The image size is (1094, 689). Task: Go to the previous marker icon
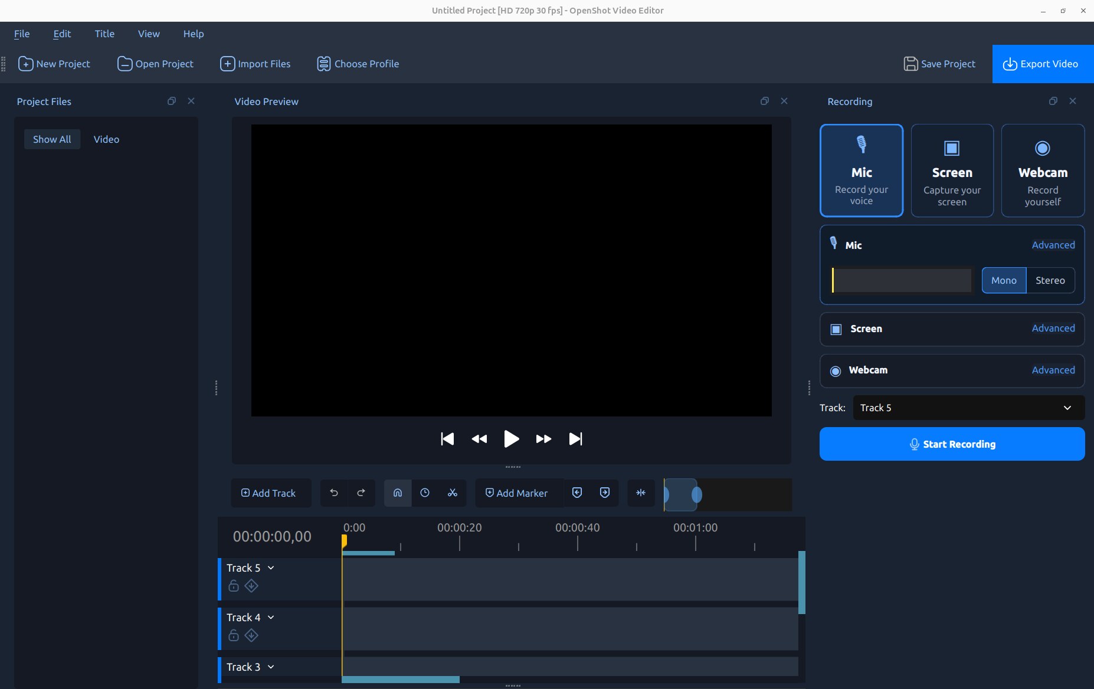(x=578, y=493)
